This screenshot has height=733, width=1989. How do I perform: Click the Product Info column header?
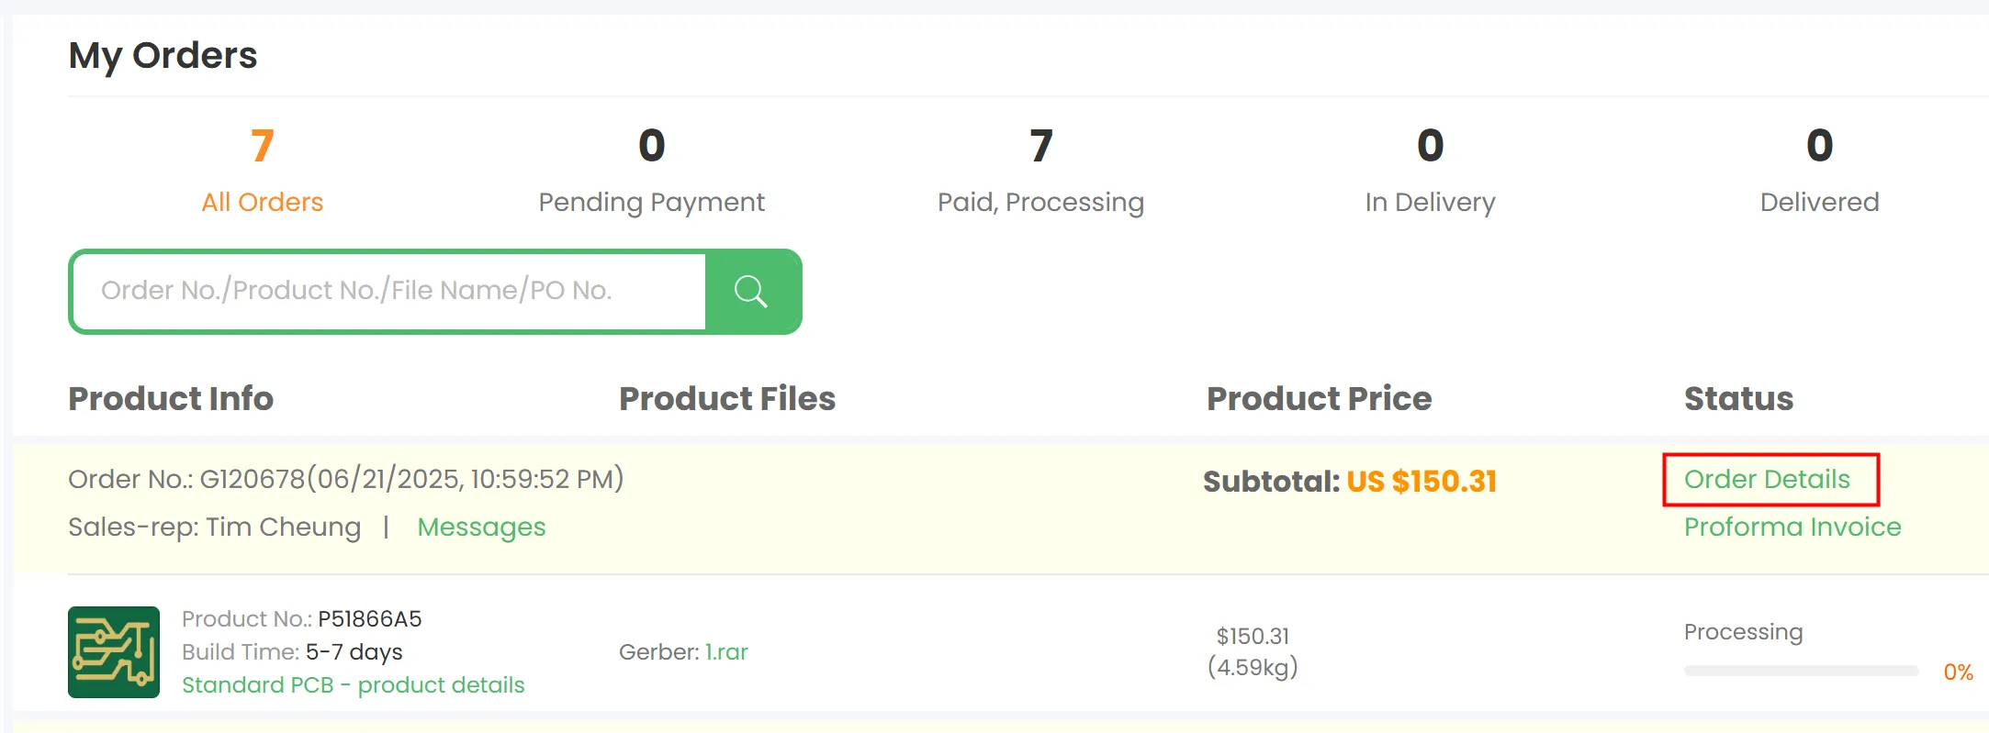click(171, 399)
